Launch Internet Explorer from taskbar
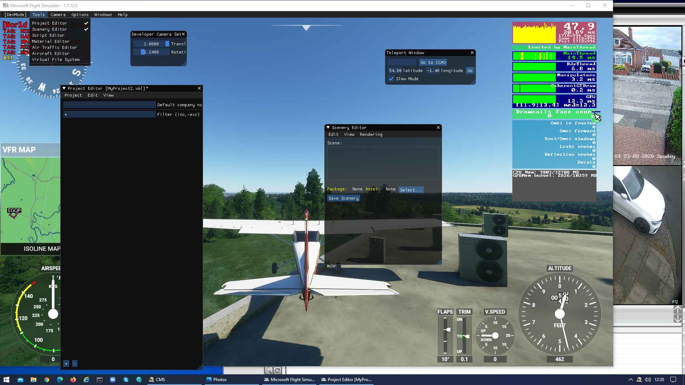This screenshot has width=685, height=385. (86, 380)
